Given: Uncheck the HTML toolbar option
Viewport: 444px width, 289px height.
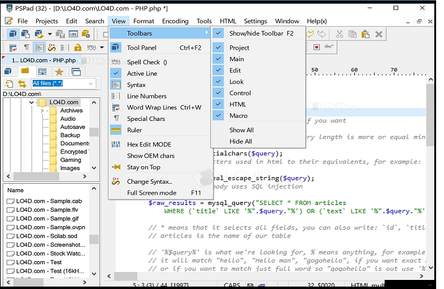Looking at the screenshot, I should point(237,104).
